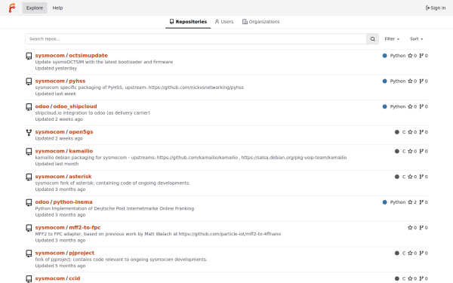
Task: Click the Deutsche Post Internetmarke description text
Action: (115, 208)
